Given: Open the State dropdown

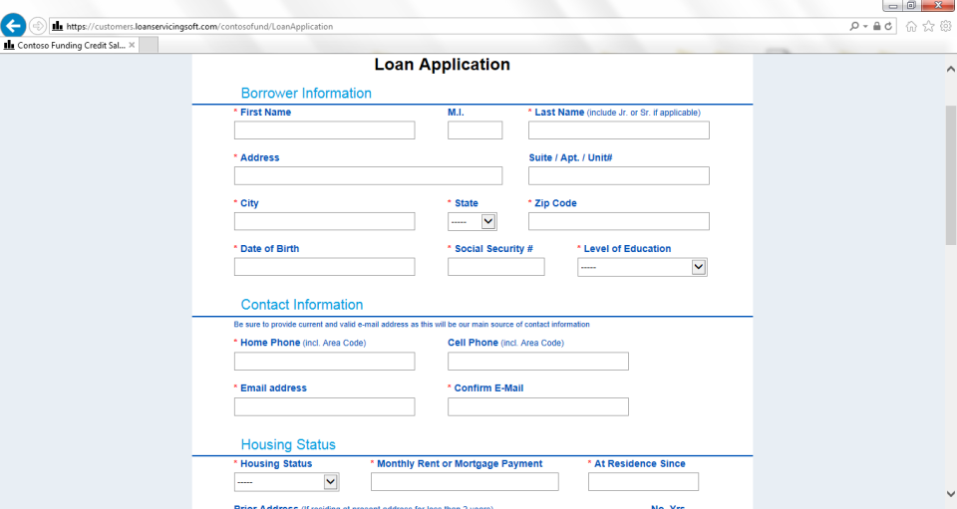Looking at the screenshot, I should point(472,221).
